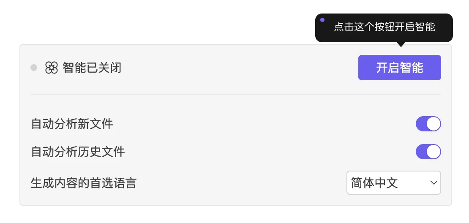The height and width of the screenshot is (223, 469).
Task: Click the horizontal divider under 智能已关闭
Action: (235, 94)
